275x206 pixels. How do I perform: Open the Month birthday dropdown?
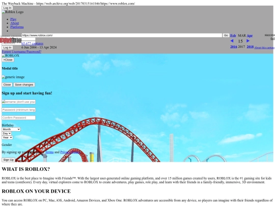[x=11, y=129]
